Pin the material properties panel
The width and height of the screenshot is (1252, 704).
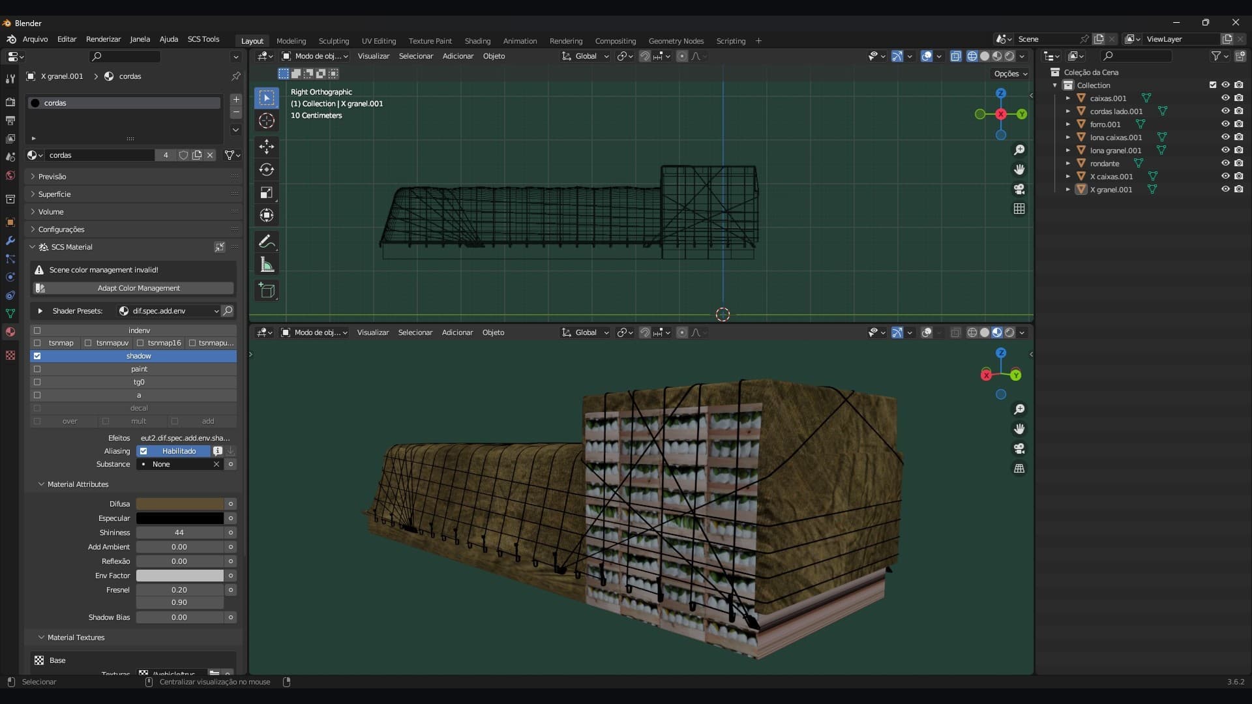click(x=236, y=76)
